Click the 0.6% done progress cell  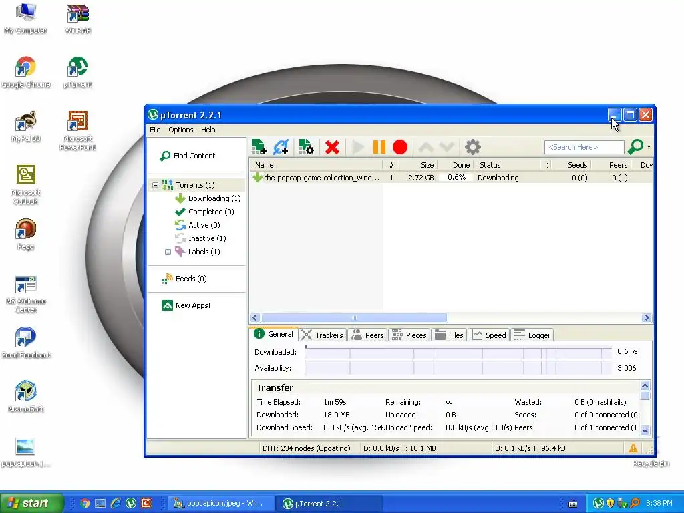(x=456, y=178)
